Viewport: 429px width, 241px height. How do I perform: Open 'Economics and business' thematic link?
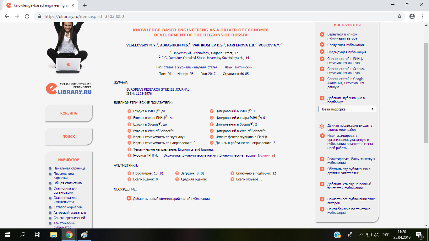pos(196,149)
